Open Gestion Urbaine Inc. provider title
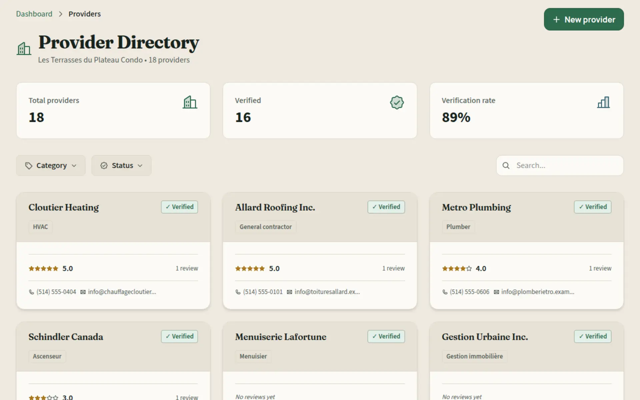 [485, 337]
